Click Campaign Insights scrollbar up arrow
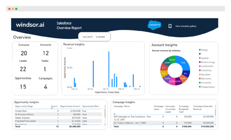This screenshot has height=140, width=231. [216, 106]
